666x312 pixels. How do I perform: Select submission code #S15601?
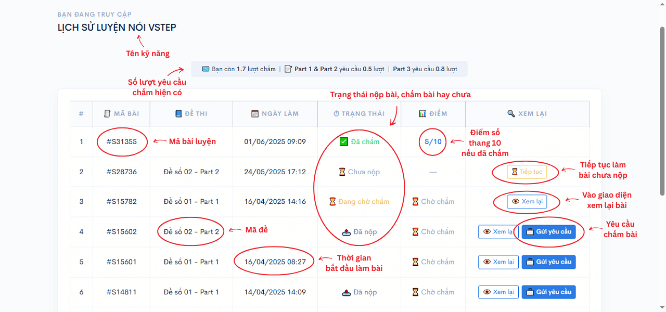point(122,262)
